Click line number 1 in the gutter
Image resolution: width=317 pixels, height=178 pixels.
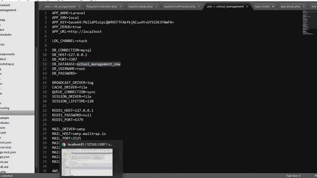coord(46,13)
